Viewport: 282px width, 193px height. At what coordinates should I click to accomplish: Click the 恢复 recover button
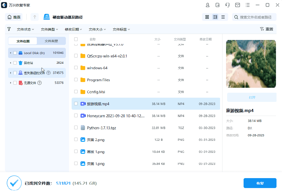pos(260,183)
